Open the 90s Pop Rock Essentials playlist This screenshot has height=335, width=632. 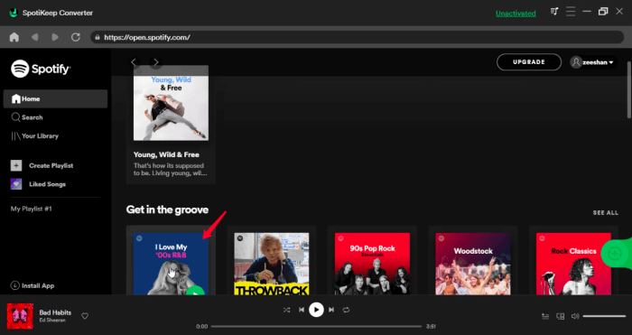372,264
